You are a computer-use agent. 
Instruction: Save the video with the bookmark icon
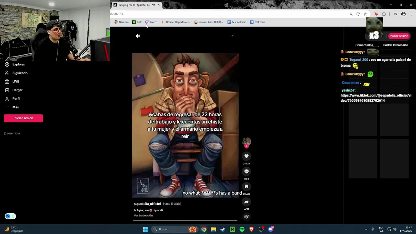click(246, 187)
